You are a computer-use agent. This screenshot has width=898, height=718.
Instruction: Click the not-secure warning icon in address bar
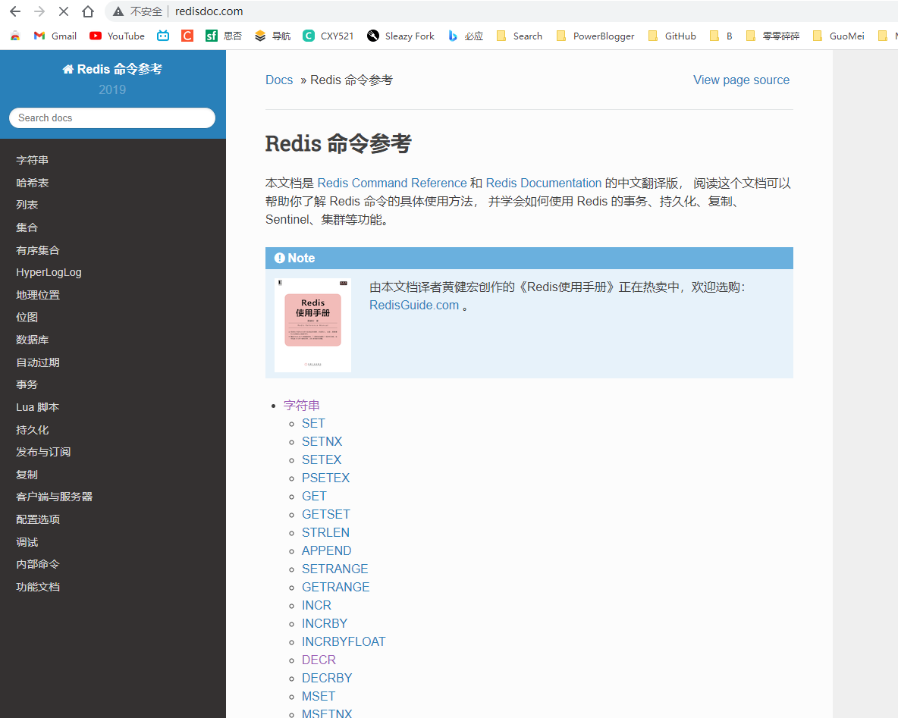[118, 11]
